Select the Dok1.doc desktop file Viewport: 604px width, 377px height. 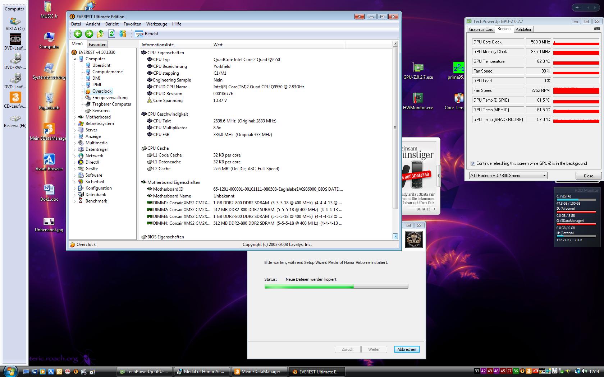49,193
